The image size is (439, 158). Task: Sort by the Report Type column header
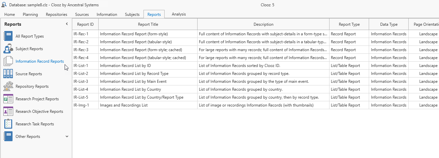(349, 24)
